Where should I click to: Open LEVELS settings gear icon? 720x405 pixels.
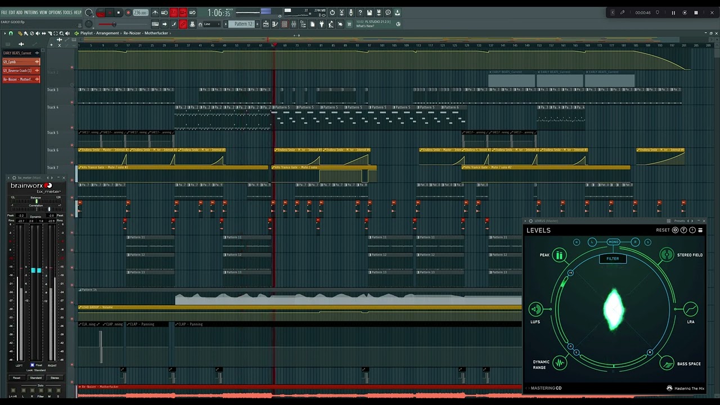point(676,230)
